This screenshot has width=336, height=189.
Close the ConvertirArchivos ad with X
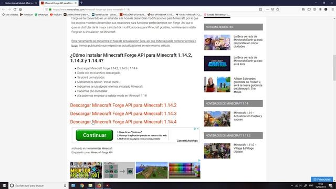(x=198, y=129)
